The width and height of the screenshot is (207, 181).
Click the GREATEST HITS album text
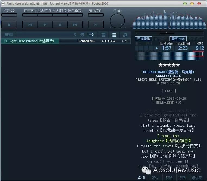tap(168, 76)
